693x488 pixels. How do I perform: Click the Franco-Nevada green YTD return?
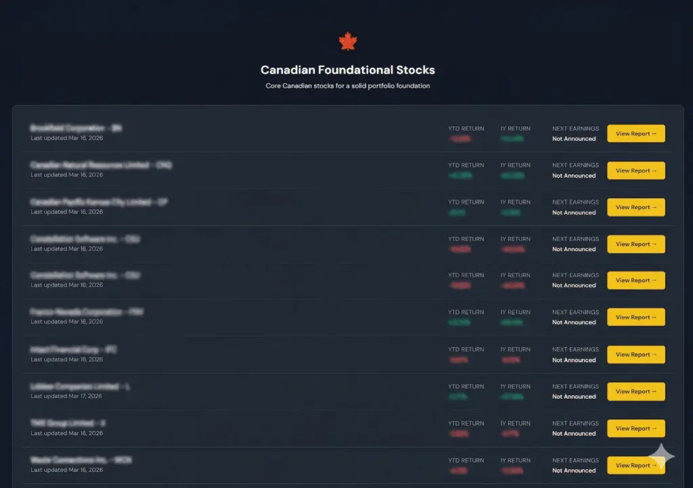point(460,323)
